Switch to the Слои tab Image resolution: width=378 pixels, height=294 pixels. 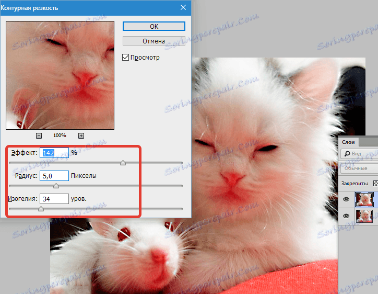pyautogui.click(x=348, y=142)
